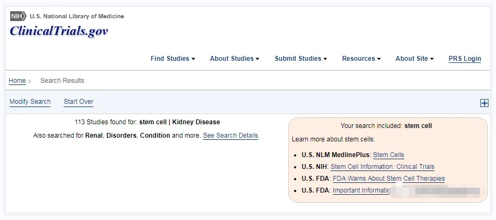Open the See Search Details link
Image resolution: width=496 pixels, height=220 pixels.
tap(230, 136)
